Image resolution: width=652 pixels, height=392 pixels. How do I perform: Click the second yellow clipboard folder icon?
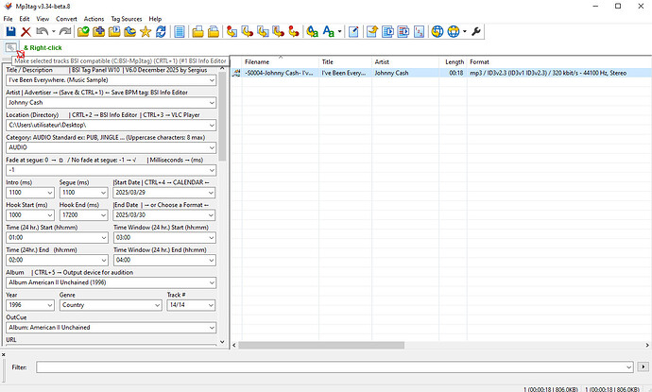coord(214,31)
